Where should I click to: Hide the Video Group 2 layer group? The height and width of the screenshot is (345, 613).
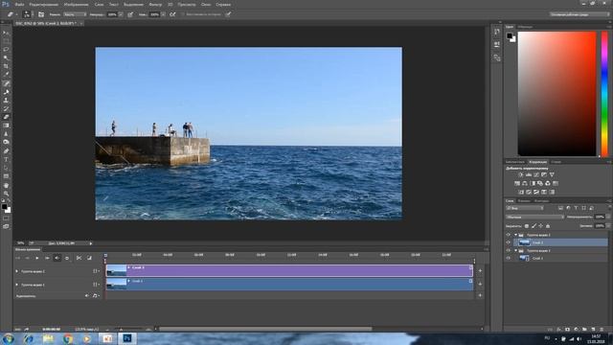pos(509,235)
